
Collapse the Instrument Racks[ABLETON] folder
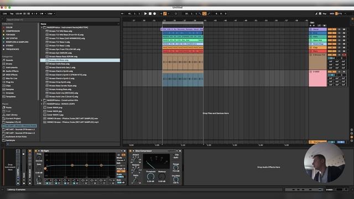tap(42, 27)
